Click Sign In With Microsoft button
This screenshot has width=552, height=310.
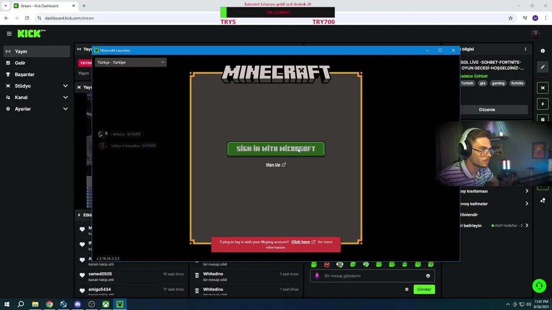276,149
